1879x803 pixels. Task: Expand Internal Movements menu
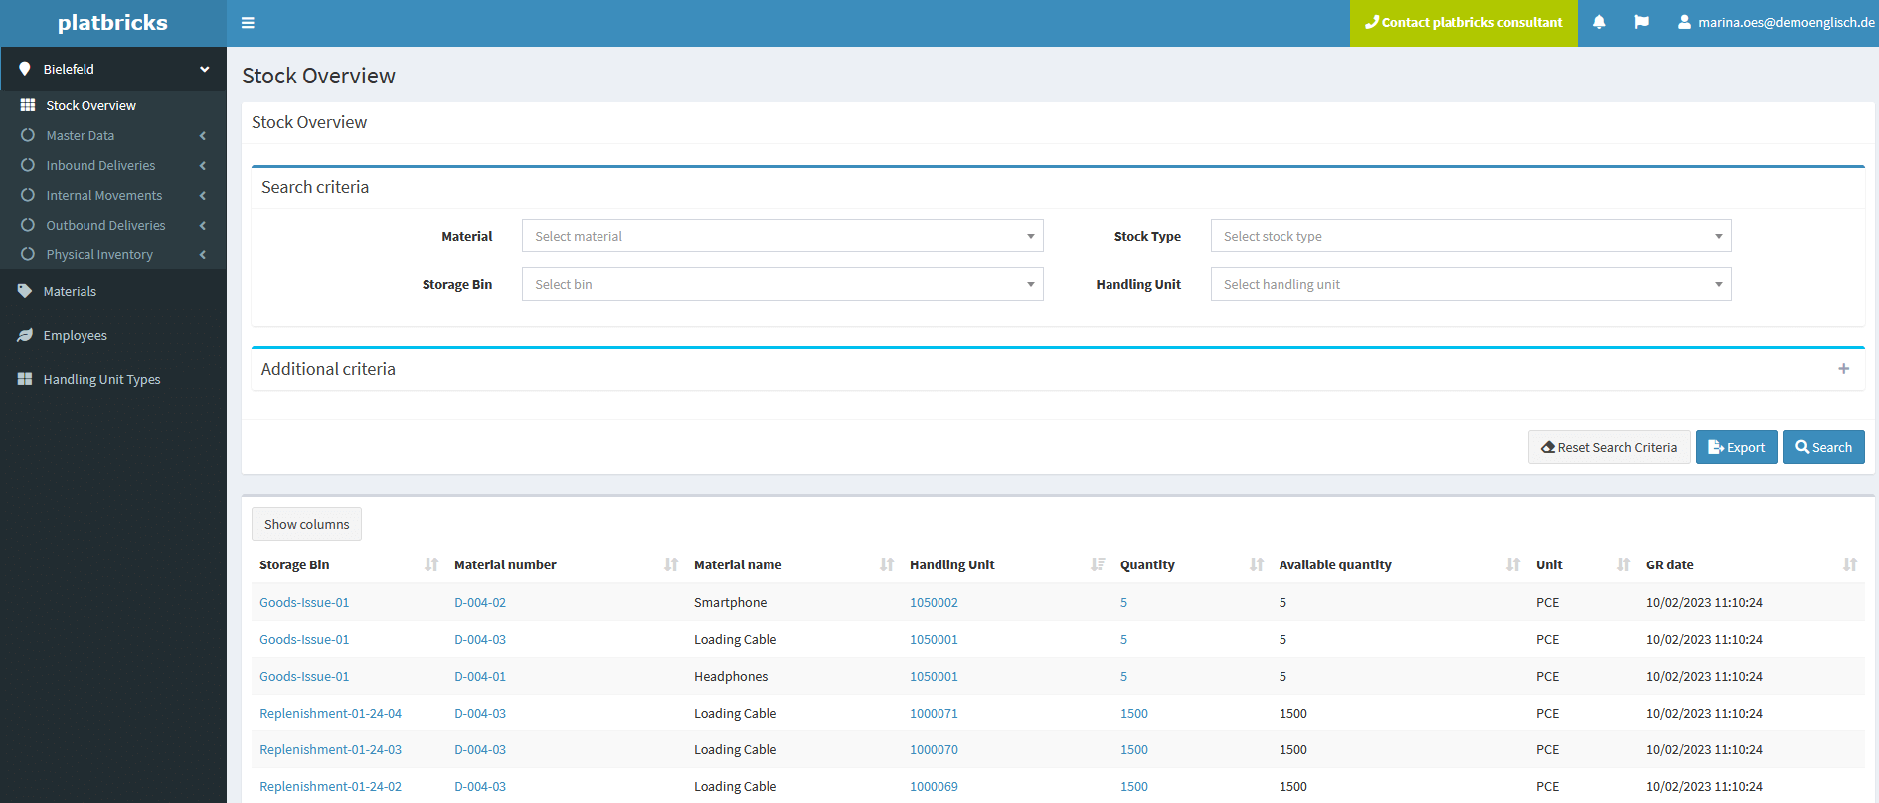click(x=113, y=195)
